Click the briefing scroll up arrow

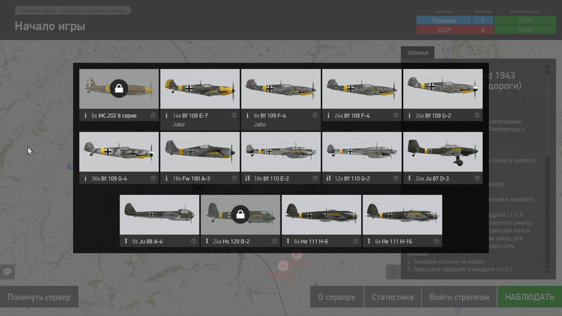[547, 69]
